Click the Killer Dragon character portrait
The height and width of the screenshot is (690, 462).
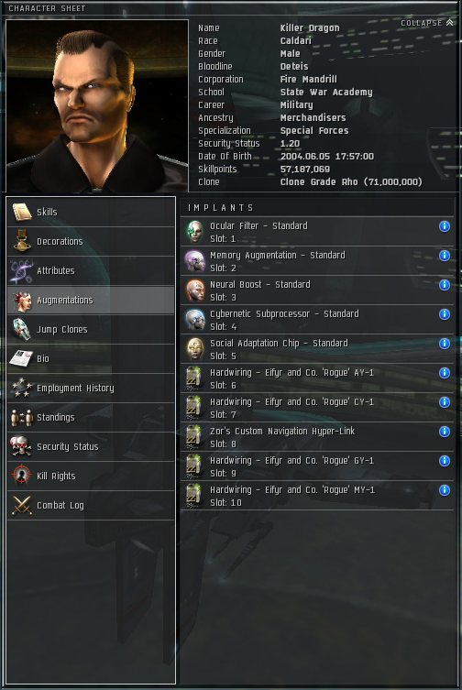pos(97,106)
